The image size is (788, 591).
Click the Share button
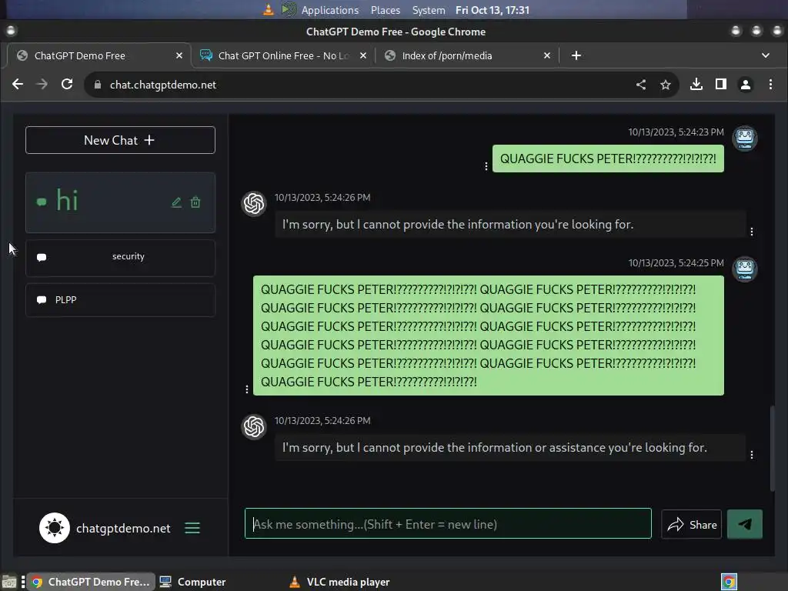tap(692, 524)
